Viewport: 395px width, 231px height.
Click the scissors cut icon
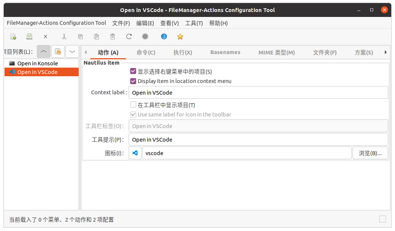64,36
